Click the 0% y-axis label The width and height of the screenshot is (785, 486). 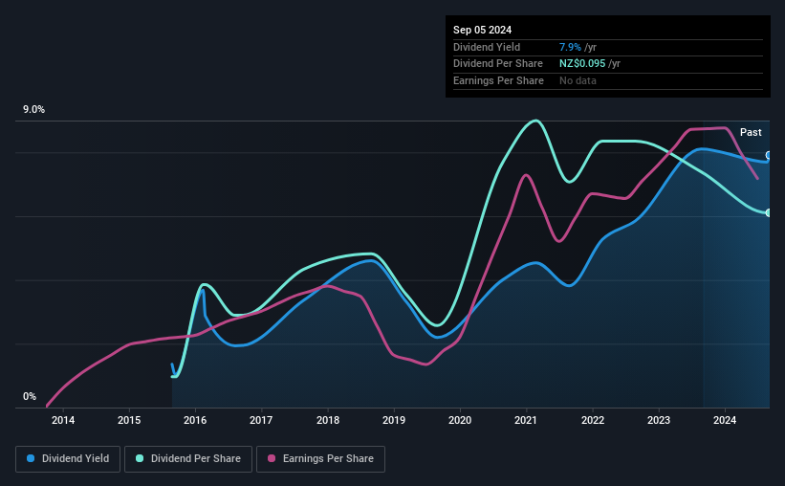(x=30, y=396)
